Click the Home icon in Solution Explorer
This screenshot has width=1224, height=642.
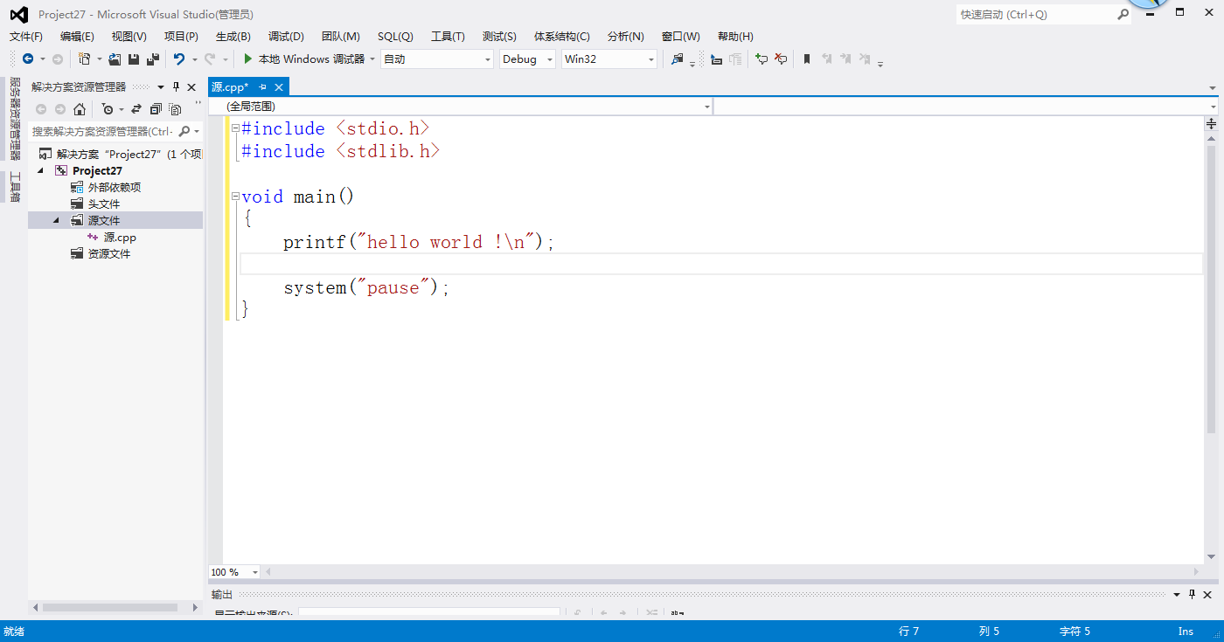pyautogui.click(x=80, y=109)
